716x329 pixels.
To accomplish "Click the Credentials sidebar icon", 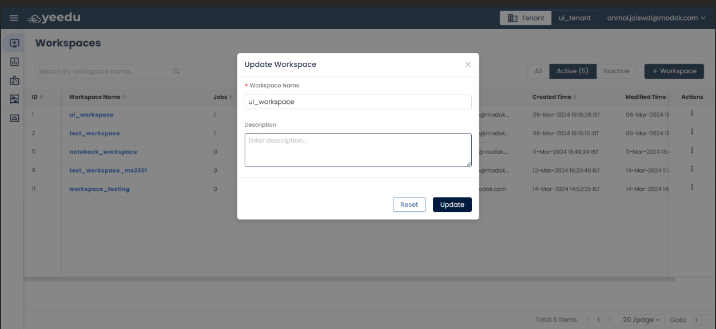I will (14, 80).
